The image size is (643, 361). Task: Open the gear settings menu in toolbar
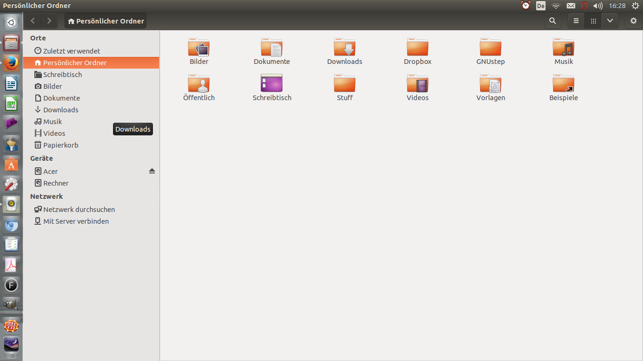634,21
